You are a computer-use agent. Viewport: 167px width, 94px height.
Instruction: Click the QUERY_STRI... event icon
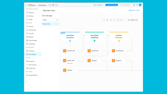(65, 61)
